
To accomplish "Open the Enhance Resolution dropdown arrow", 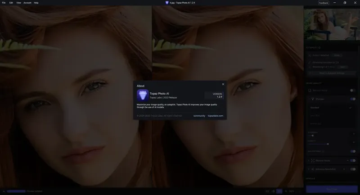I will (x=344, y=169).
